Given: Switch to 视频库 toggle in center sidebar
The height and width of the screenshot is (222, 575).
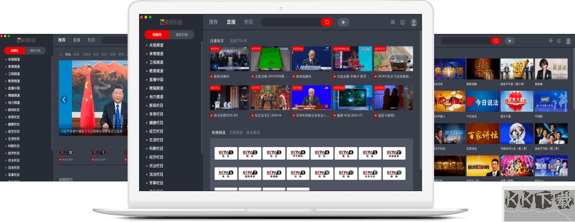Looking at the screenshot, I should (157, 35).
